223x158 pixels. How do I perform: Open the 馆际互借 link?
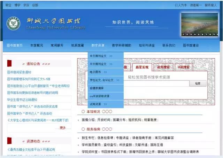156,145
